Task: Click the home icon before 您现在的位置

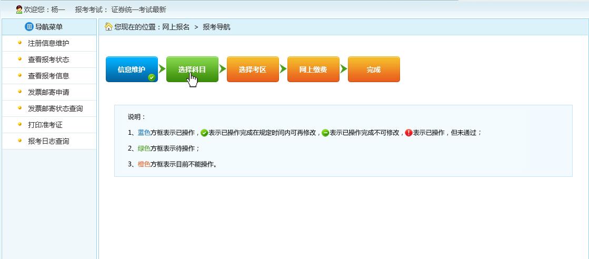Action: (108, 27)
